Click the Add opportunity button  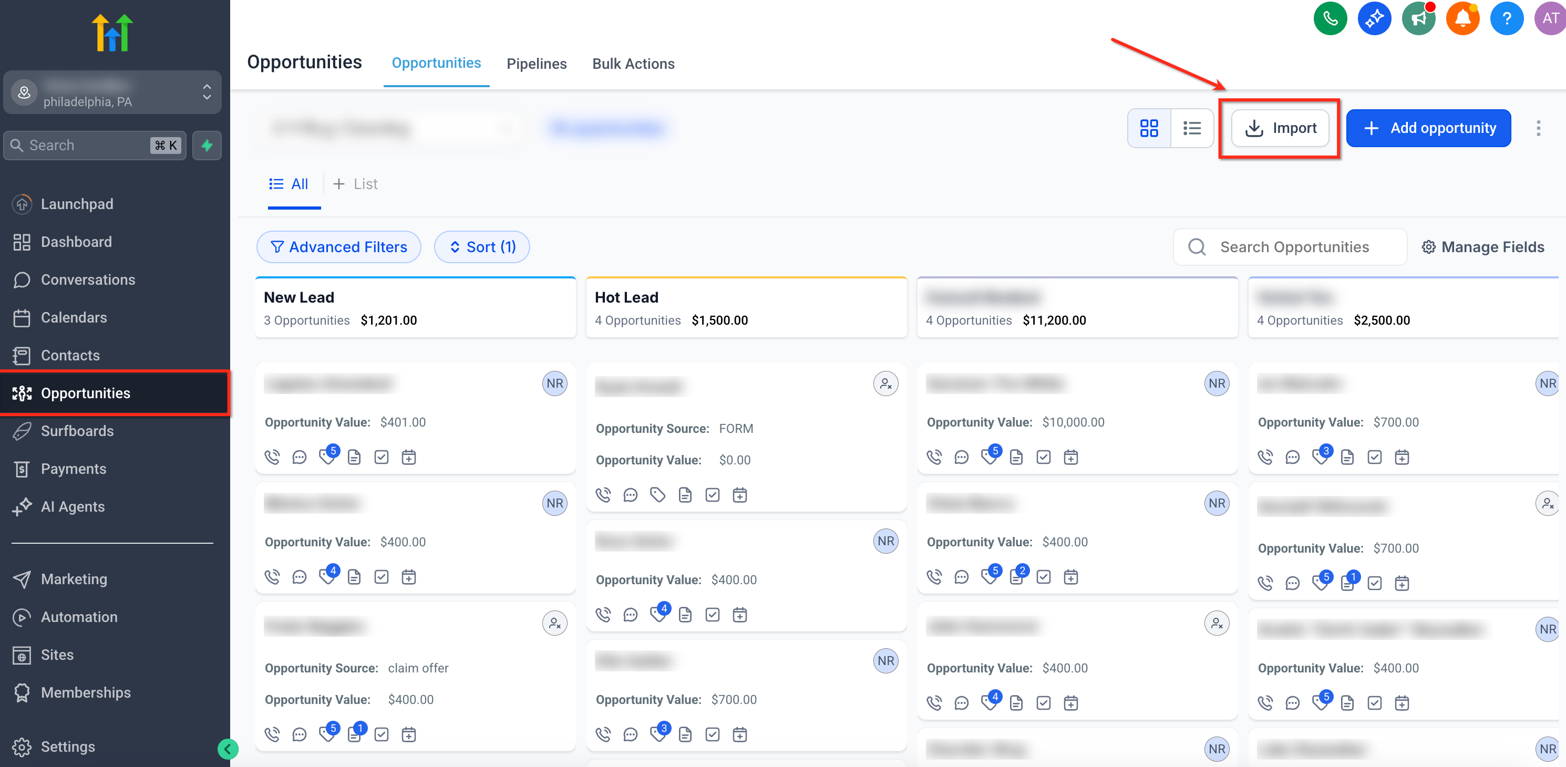click(x=1428, y=128)
